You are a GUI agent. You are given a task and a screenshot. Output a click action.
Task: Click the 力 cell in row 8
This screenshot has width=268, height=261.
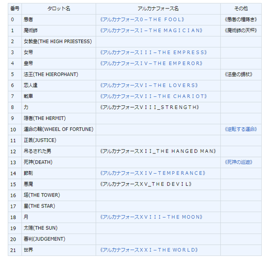59,108
